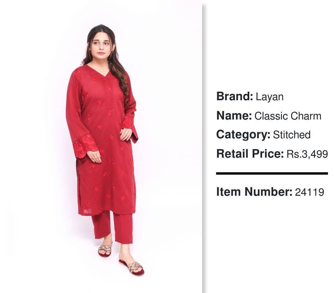Screen dimensions: 335x293
Task: Click the red trousers below the kurta
Action: 113,226
